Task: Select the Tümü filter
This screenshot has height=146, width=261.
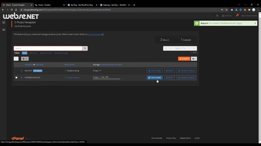Action: [24, 53]
